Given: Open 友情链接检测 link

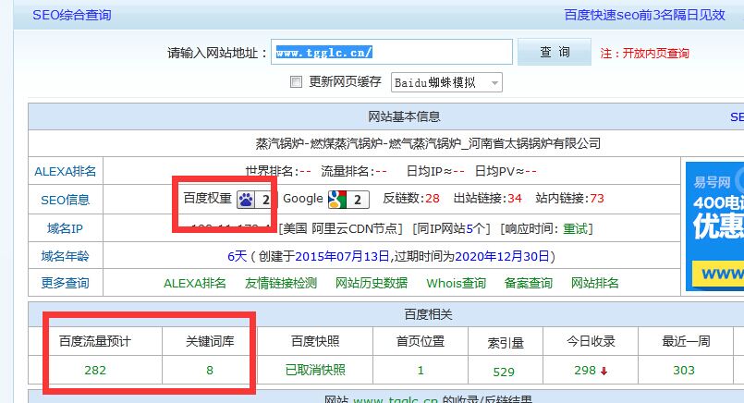Looking at the screenshot, I should point(280,283).
